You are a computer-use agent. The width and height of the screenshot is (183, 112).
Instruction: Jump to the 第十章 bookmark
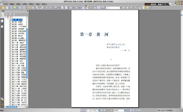tap(19, 40)
